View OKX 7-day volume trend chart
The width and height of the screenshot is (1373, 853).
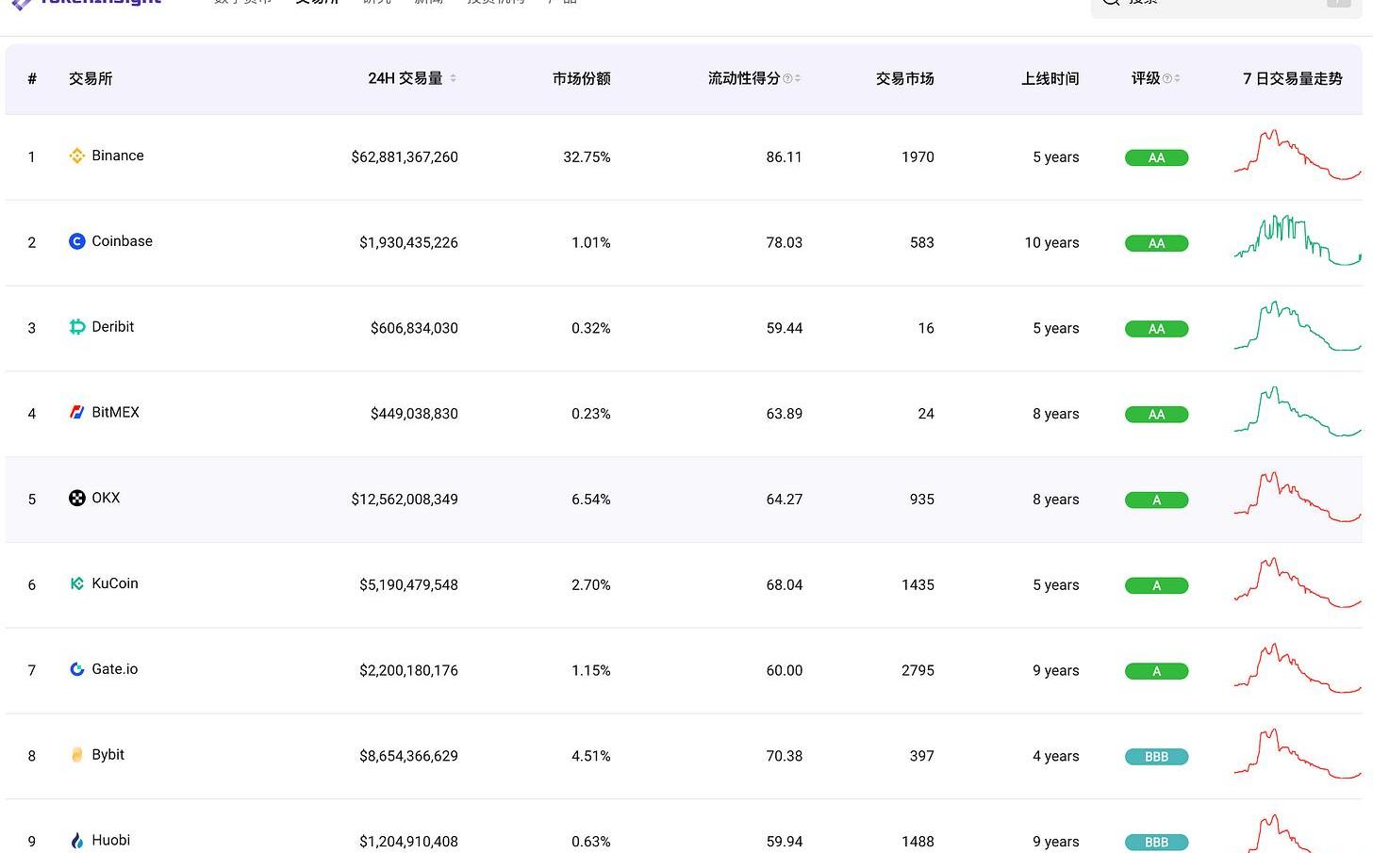point(1298,497)
